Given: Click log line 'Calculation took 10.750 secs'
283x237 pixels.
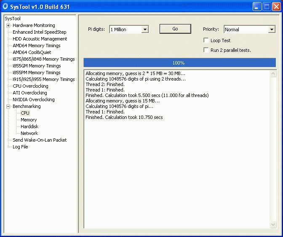Looking at the screenshot, I should (x=124, y=117).
